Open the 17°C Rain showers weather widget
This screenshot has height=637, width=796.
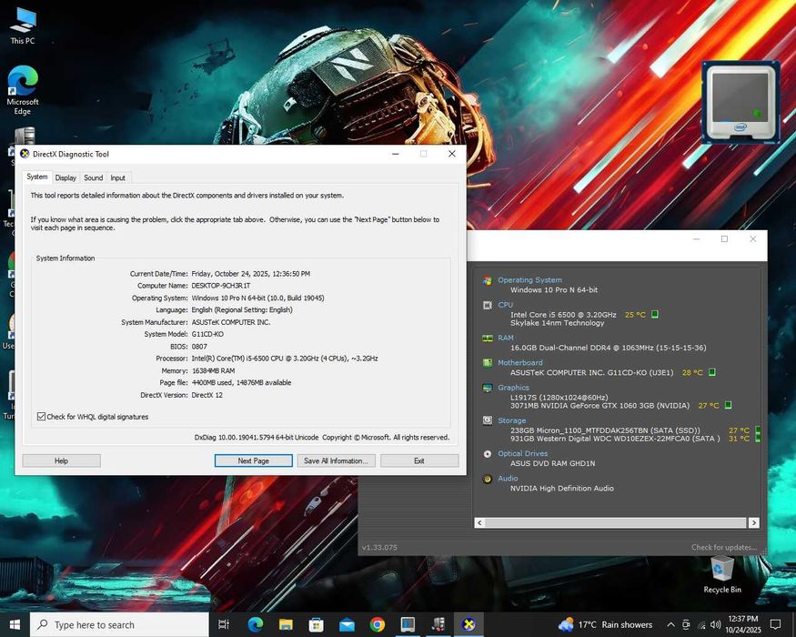point(605,625)
